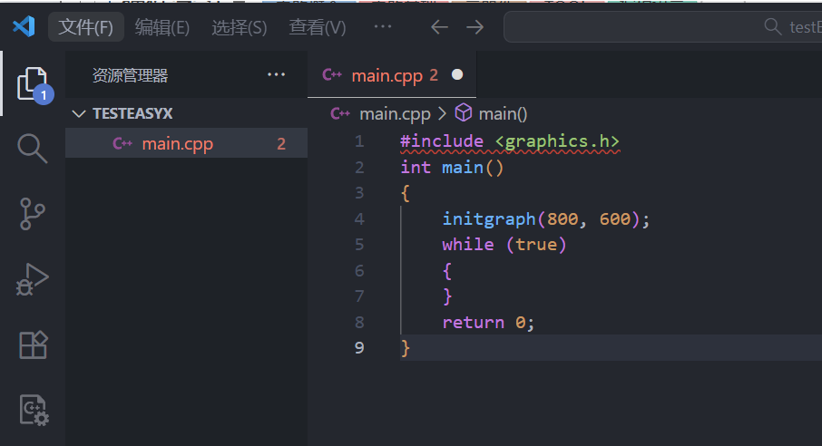Click main() in the breadcrumb
This screenshot has width=822, height=446.
coord(503,114)
